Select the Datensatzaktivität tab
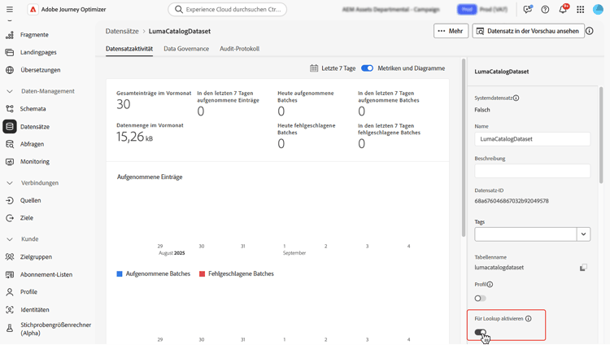 129,49
